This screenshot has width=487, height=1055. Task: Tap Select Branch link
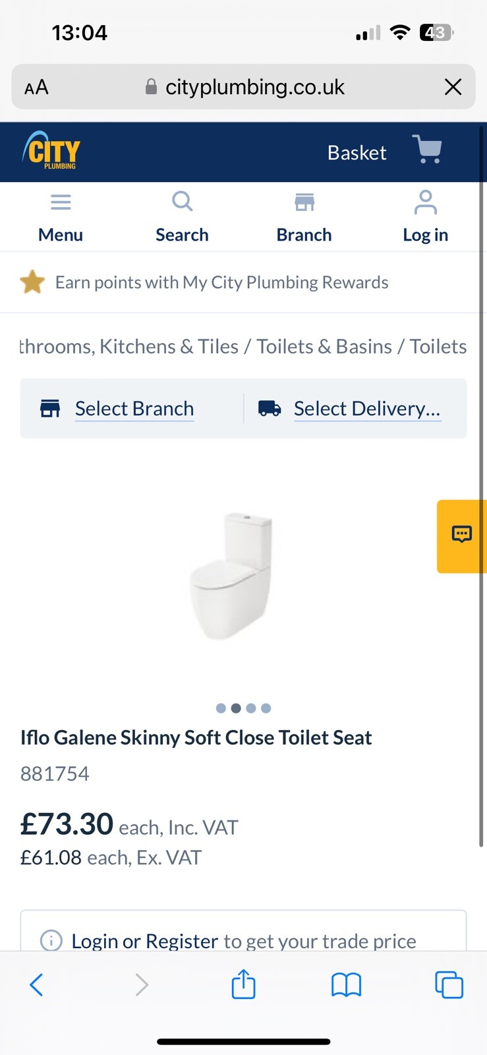pos(134,409)
